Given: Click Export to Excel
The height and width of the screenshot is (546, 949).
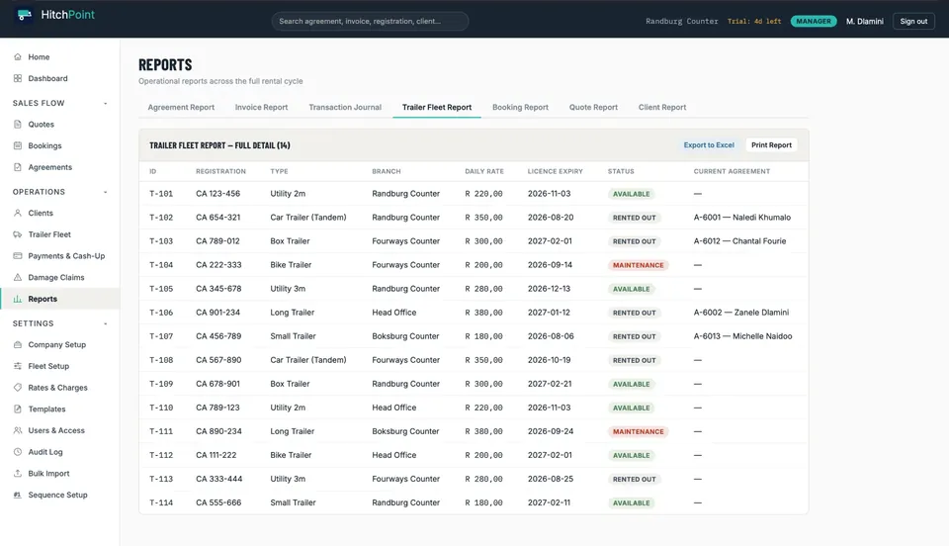Looking at the screenshot, I should (x=709, y=145).
